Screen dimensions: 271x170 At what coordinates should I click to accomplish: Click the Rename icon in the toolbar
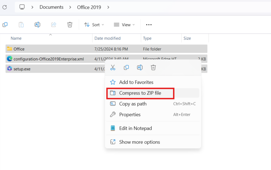tap(37, 25)
